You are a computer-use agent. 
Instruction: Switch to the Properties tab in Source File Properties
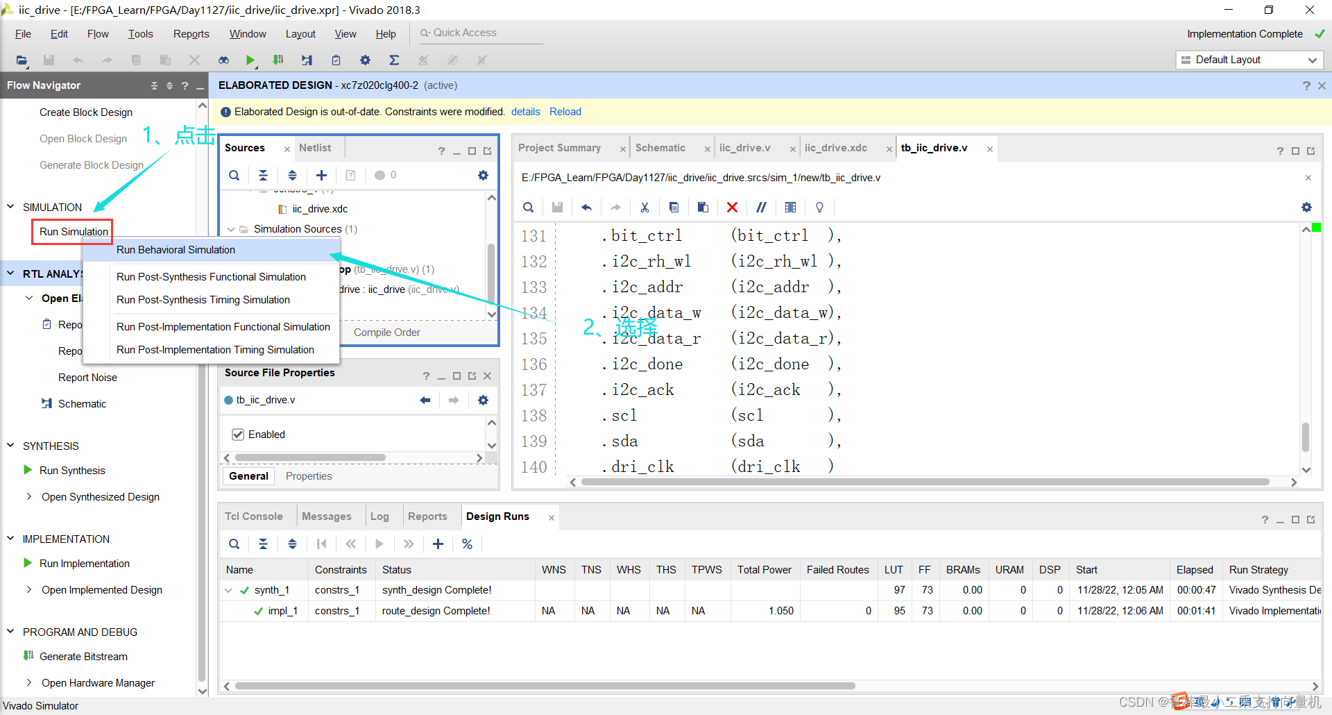[x=309, y=476]
